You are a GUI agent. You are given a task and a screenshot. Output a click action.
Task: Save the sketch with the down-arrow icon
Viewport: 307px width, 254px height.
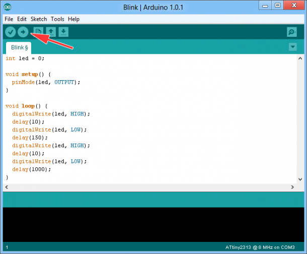point(63,32)
